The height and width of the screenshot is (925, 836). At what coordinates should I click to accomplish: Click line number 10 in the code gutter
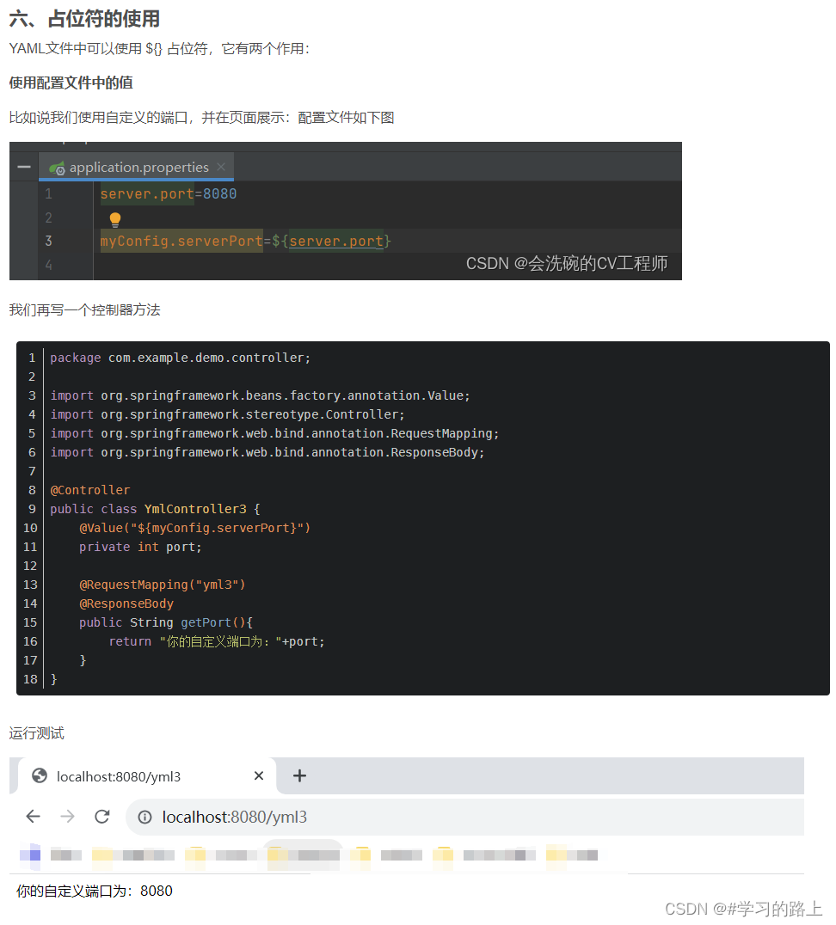coord(30,527)
